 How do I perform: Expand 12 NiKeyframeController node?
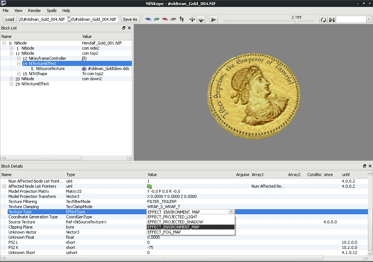pyautogui.click(x=19, y=59)
